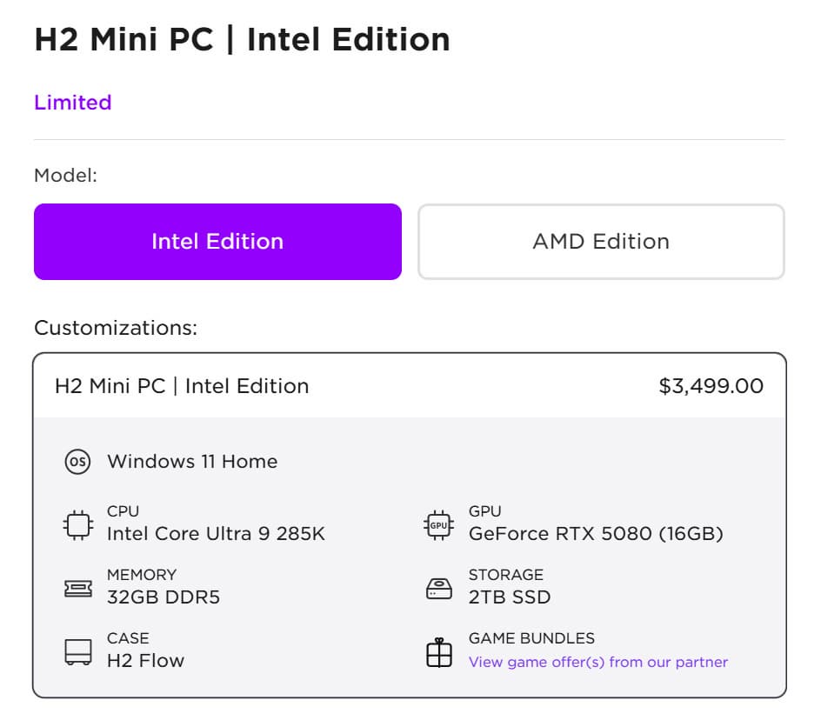Click the memory RAM stick icon
Image resolution: width=821 pixels, height=727 pixels.
(77, 589)
